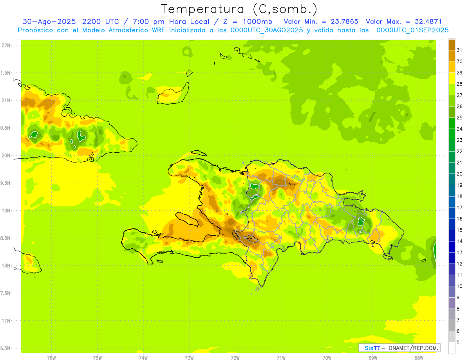Click the title "Temperatura (C,somb.)"

[239, 9]
